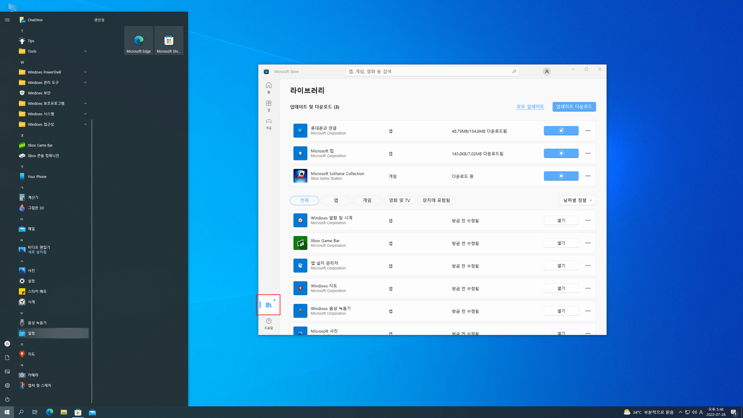Select the 장치에 포함됨 filter tab
The width and height of the screenshot is (743, 418).
436,200
